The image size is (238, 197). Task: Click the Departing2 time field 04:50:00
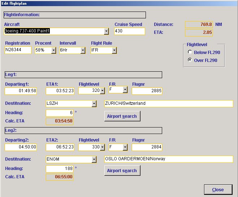click(x=21, y=147)
